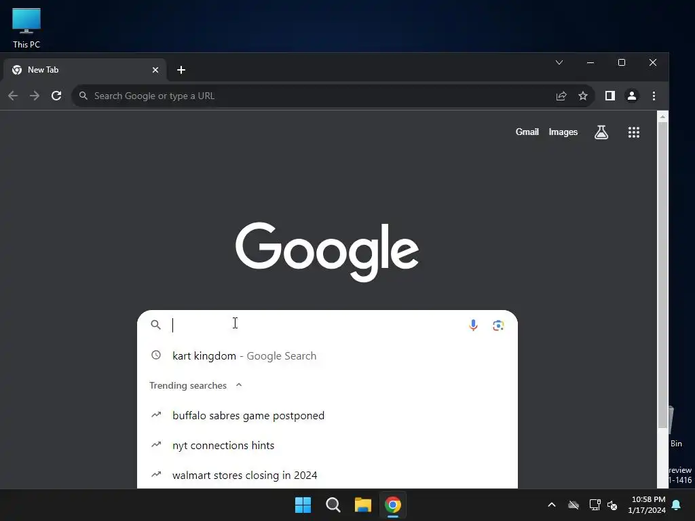Select walmart stores closing in 2024 suggestion

(x=327, y=475)
